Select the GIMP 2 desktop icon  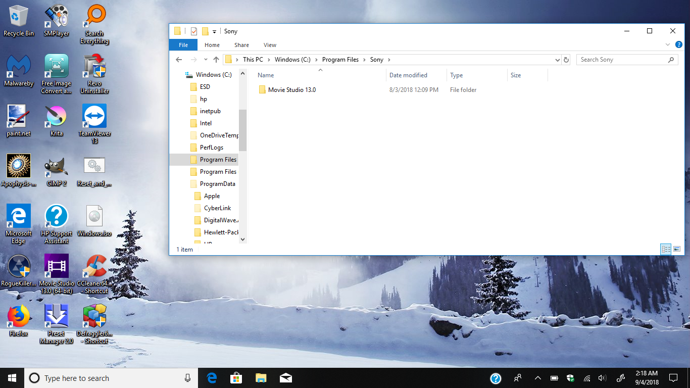click(56, 171)
